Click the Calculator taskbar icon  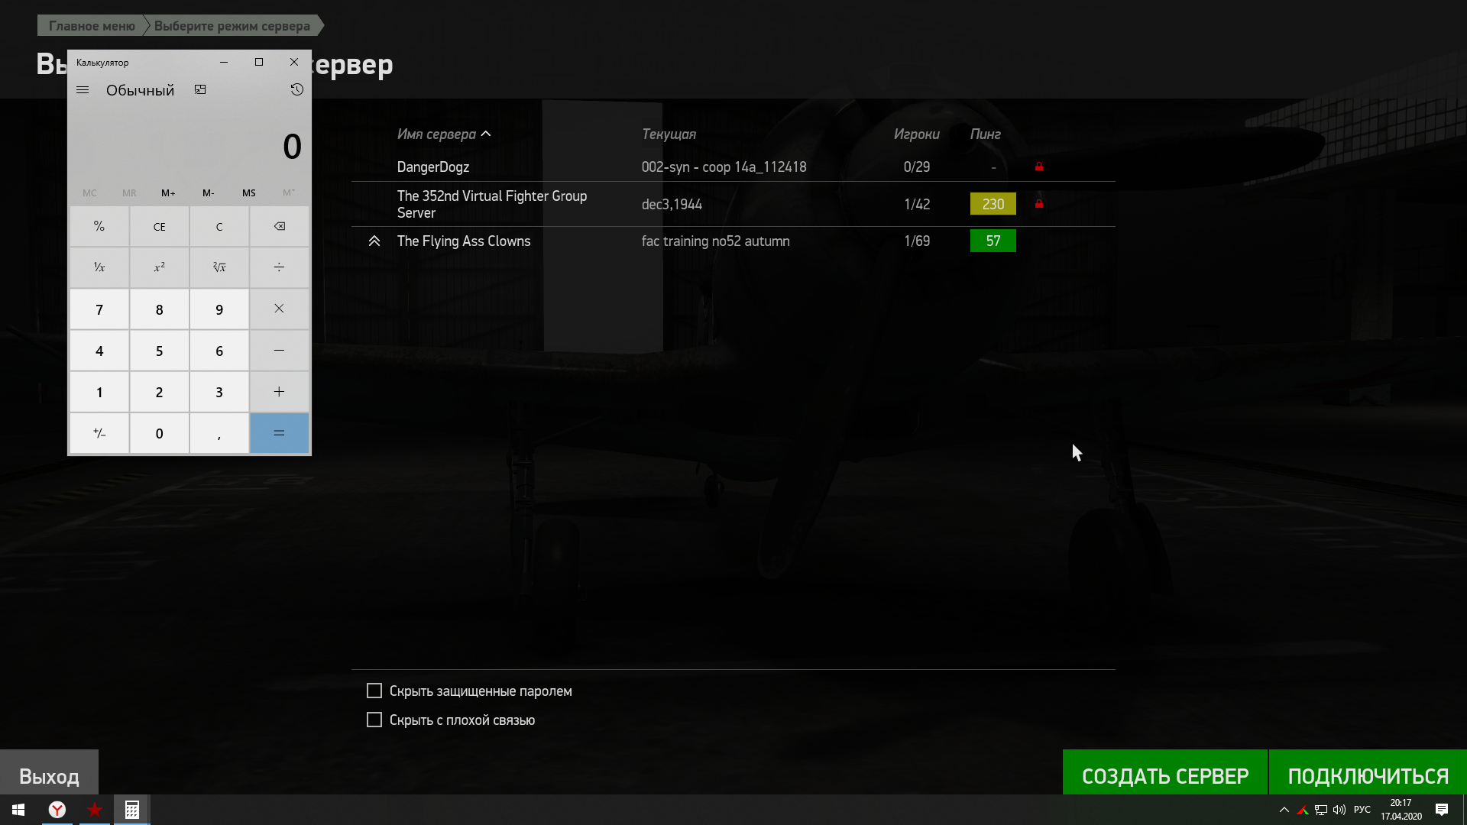point(132,810)
